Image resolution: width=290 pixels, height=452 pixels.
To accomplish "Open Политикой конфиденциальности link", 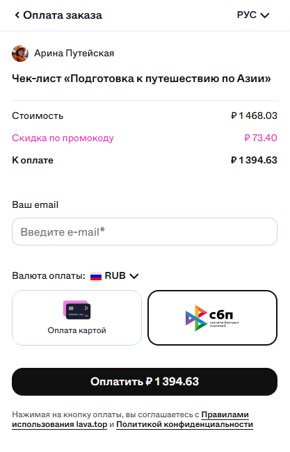I will (x=184, y=424).
